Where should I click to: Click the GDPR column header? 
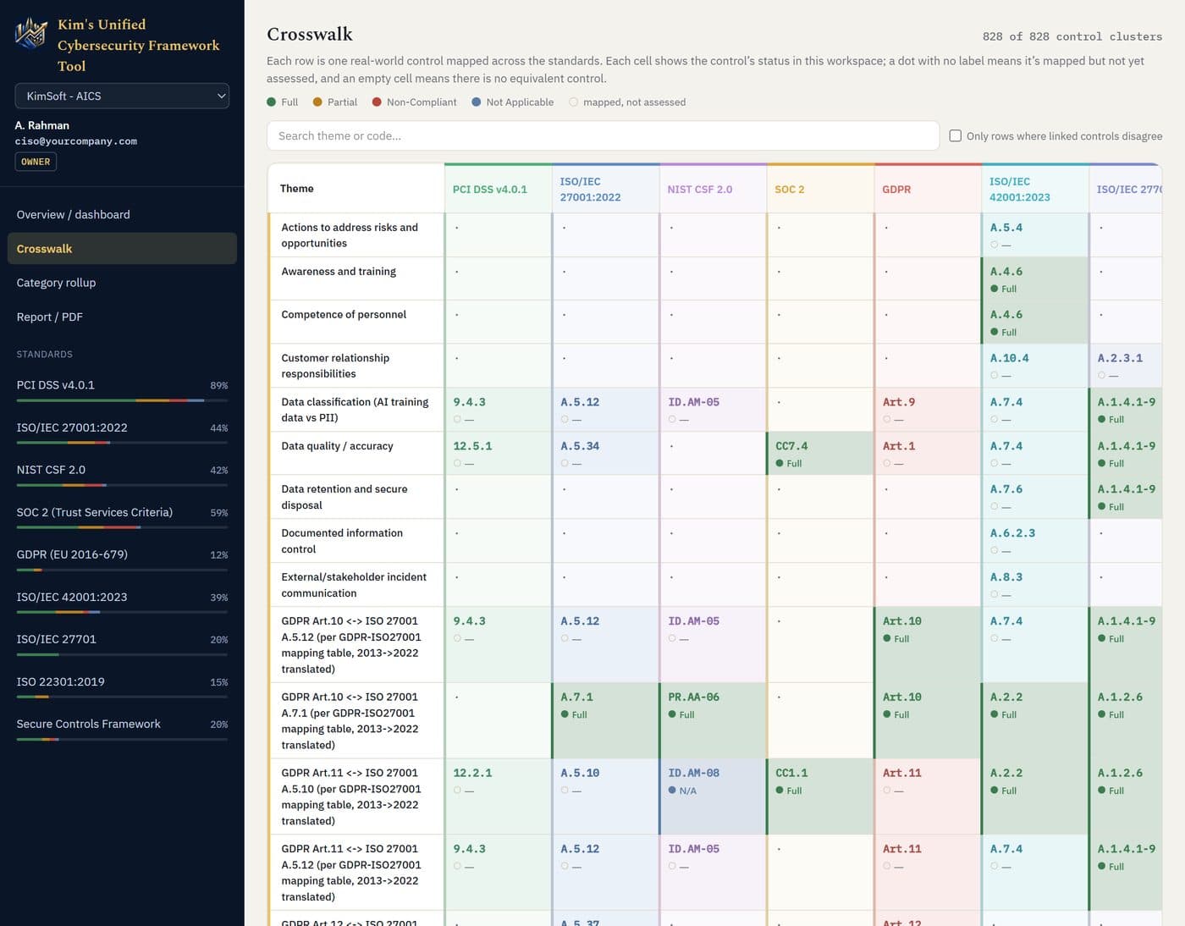pyautogui.click(x=928, y=189)
